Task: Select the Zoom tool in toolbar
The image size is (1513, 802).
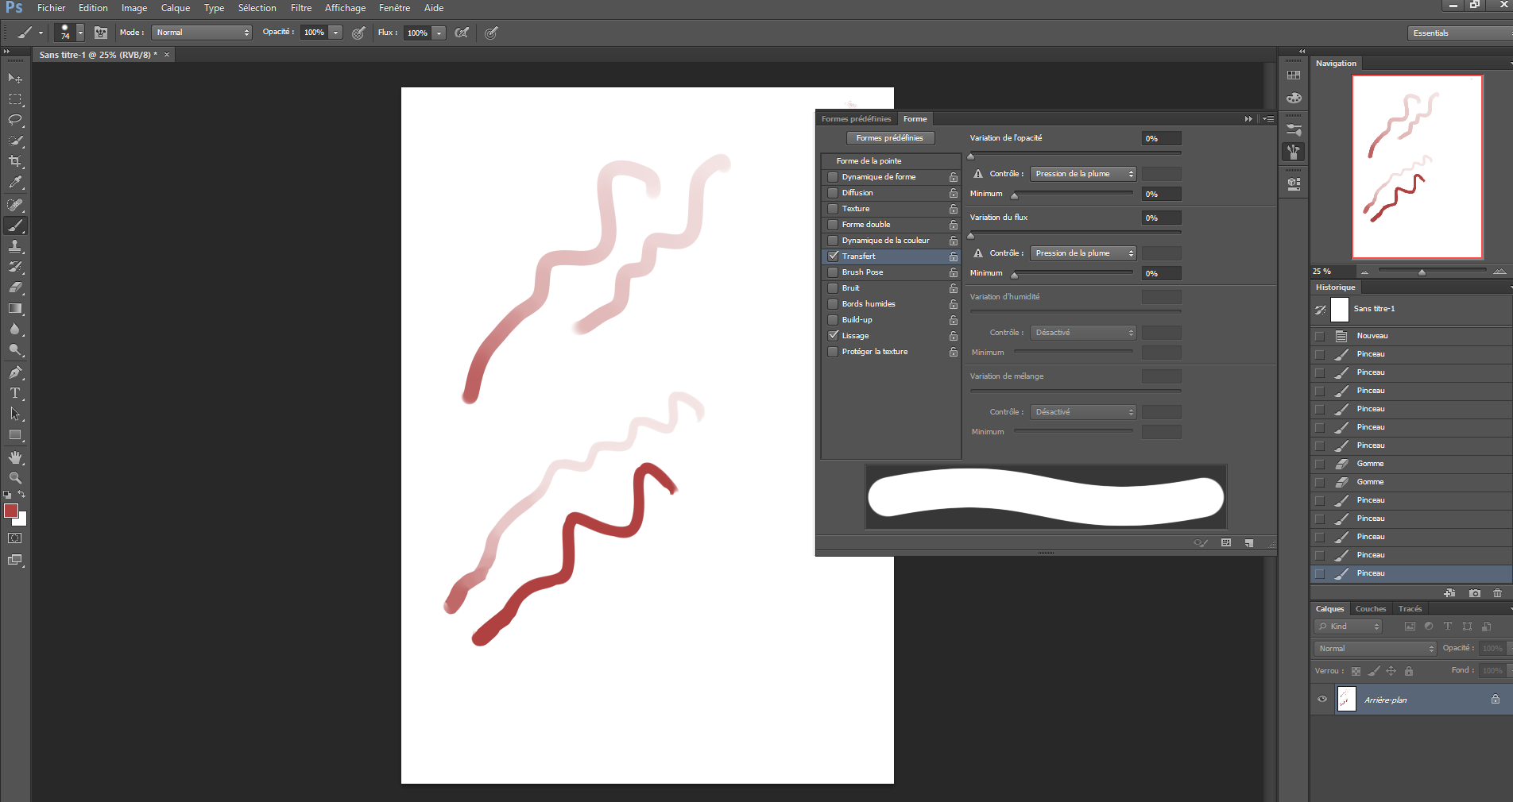Action: [15, 478]
